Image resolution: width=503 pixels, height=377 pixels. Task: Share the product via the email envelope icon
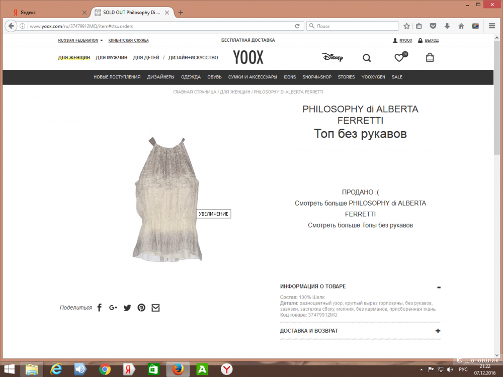pyautogui.click(x=155, y=307)
